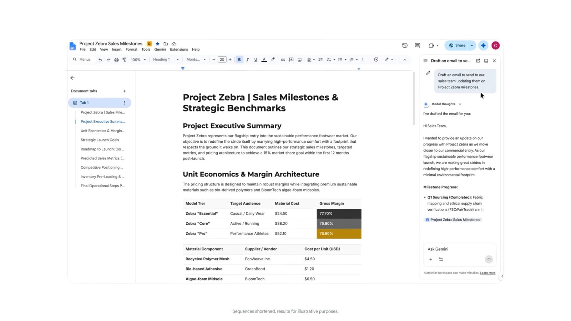
Task: Click the yellow label icon beside the title
Action: (x=150, y=44)
